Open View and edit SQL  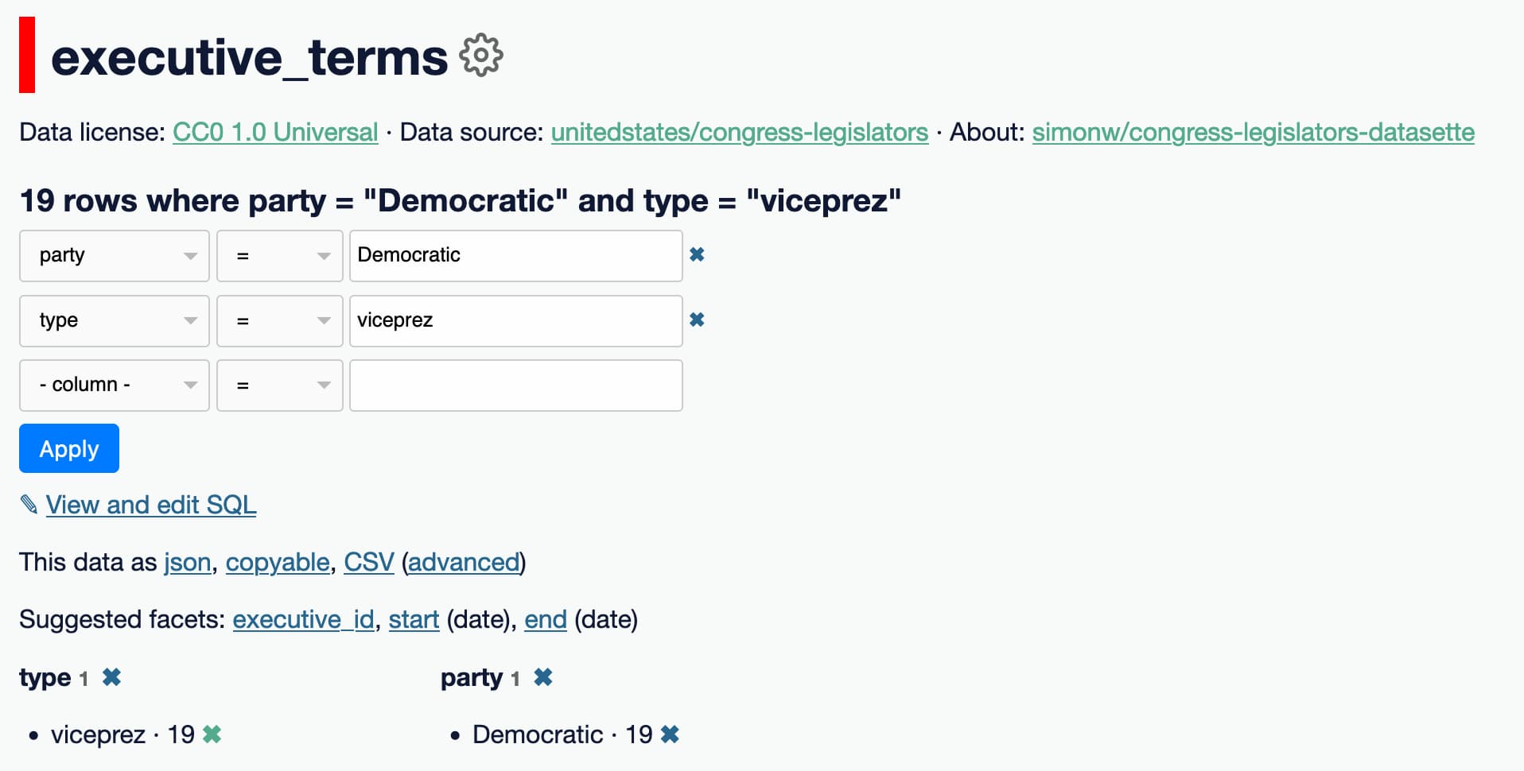tap(151, 504)
